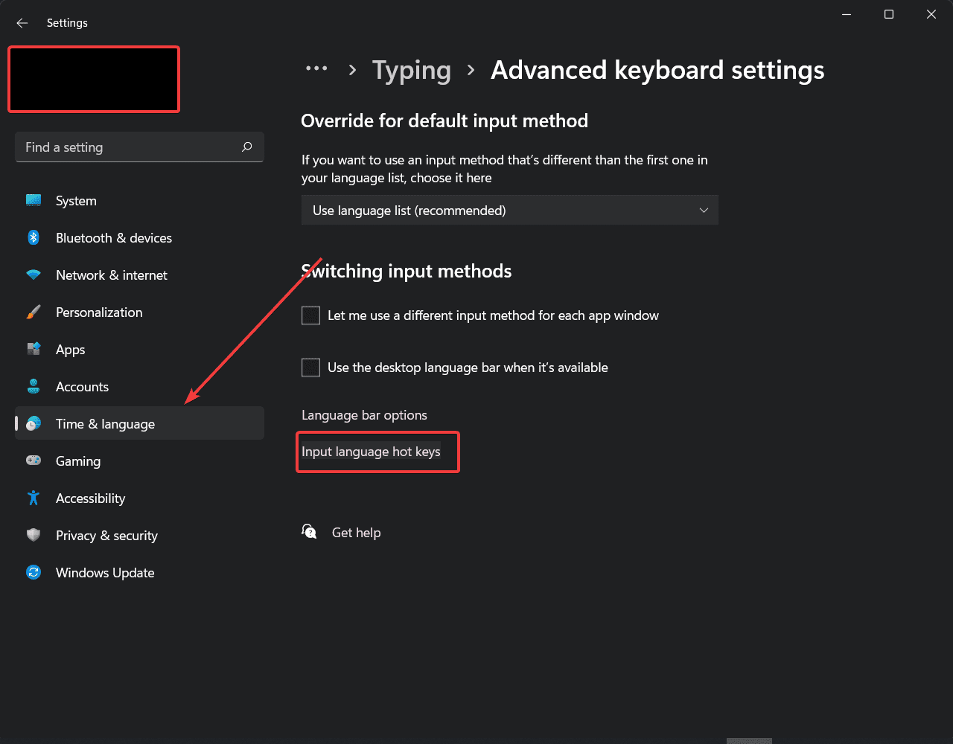Expand the breadcrumb ellipsis menu

tap(316, 68)
